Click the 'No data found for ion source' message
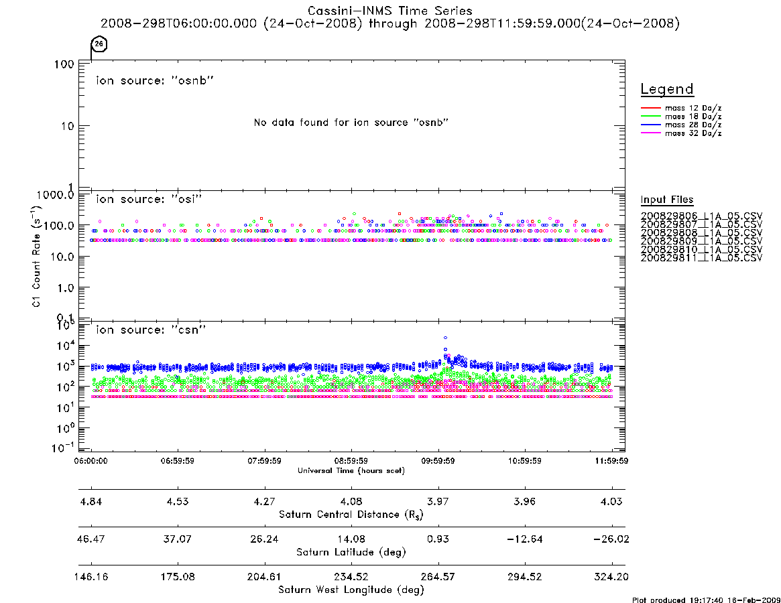This screenshot has height=603, width=781. point(351,122)
